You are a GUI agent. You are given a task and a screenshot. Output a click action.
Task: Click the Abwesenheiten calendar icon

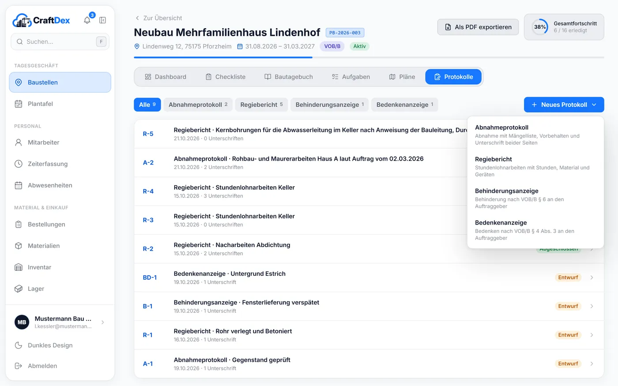(19, 185)
